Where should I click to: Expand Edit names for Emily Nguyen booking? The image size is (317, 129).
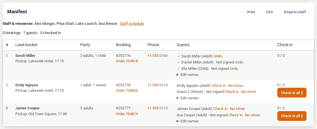[187, 98]
